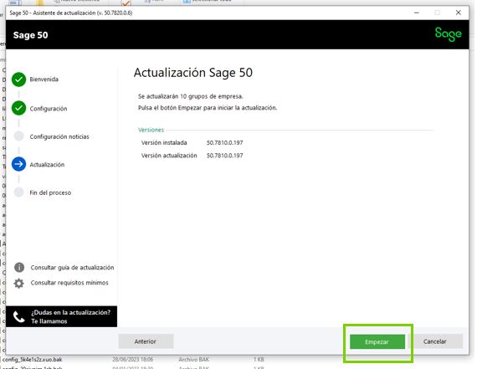Select the Actualización step label

pyautogui.click(x=47, y=165)
